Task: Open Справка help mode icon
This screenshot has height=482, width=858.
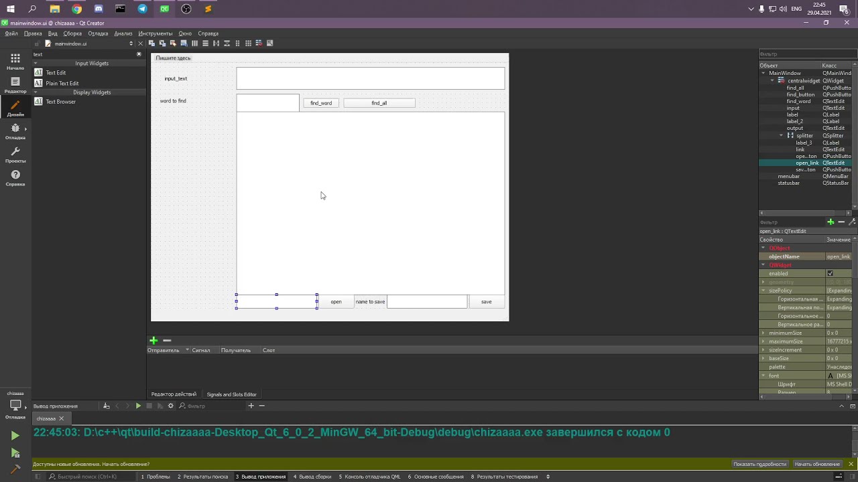Action: point(15,177)
